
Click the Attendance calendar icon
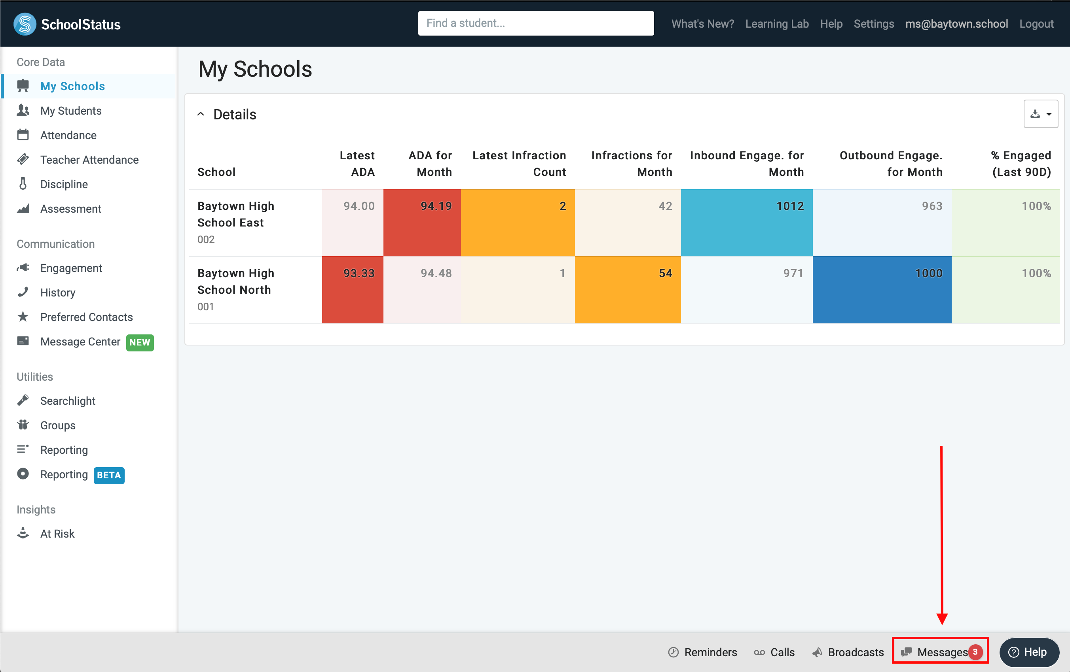(23, 134)
